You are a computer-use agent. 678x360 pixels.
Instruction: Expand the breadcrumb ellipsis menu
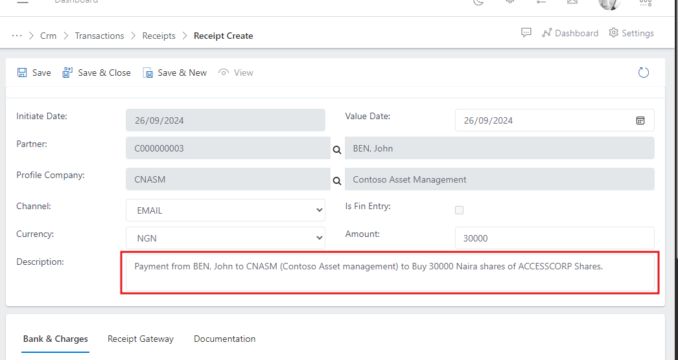coord(17,36)
